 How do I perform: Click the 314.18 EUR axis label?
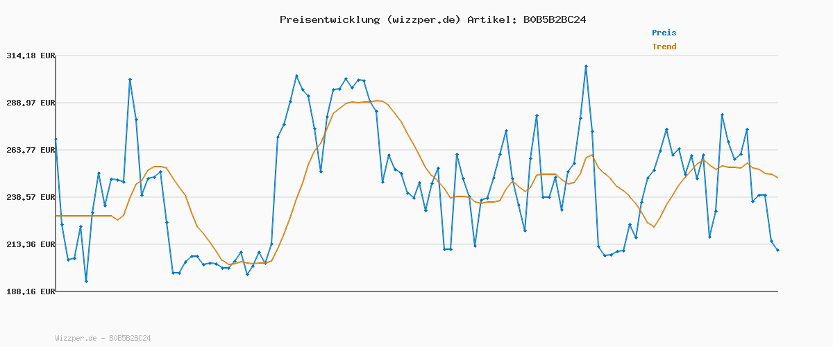click(x=31, y=56)
